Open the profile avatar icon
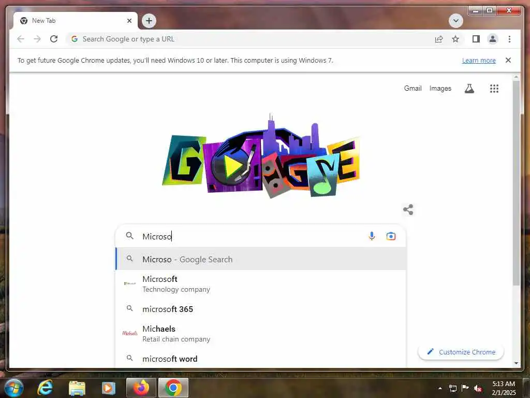Viewport: 530px width, 398px height. pos(493,39)
